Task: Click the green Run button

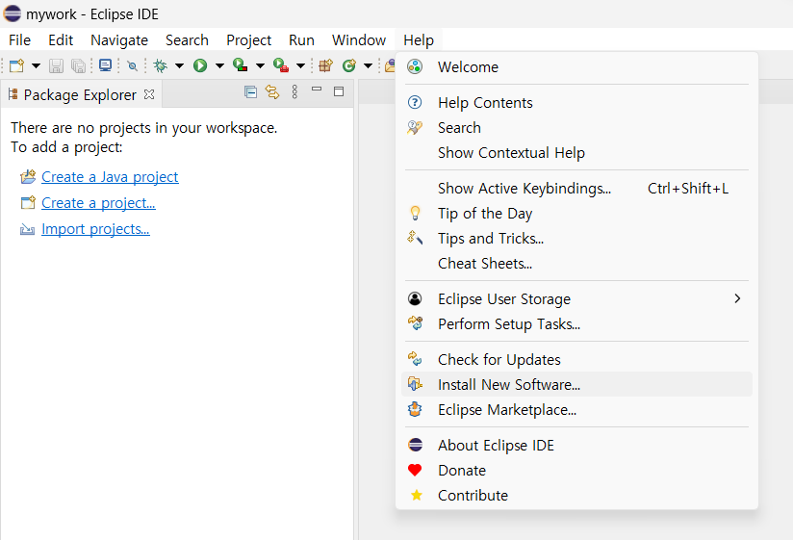Action: (200, 65)
